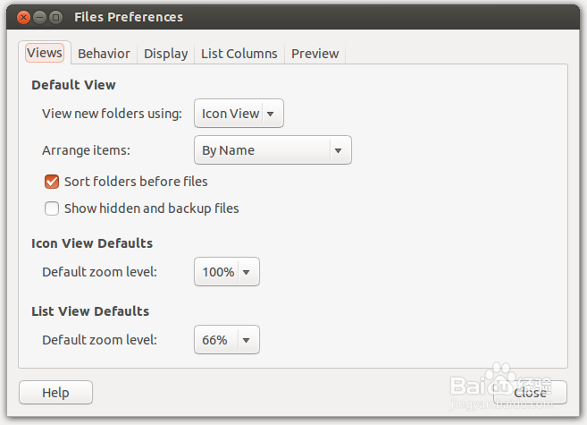This screenshot has width=587, height=425.
Task: Expand the 100% icon view zoom dropdown
Action: click(x=226, y=272)
